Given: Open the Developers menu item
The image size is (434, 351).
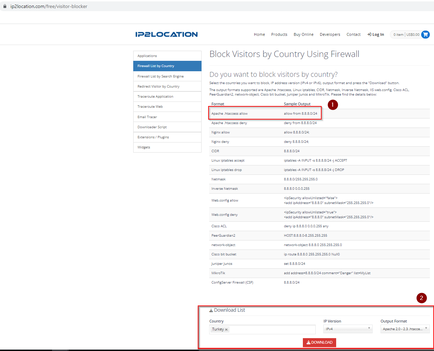Looking at the screenshot, I should pos(330,34).
